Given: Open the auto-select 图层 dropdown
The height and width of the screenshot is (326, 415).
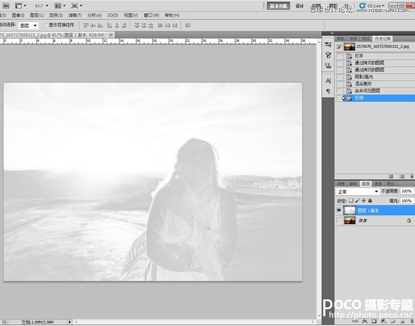Looking at the screenshot, I should tap(28, 25).
